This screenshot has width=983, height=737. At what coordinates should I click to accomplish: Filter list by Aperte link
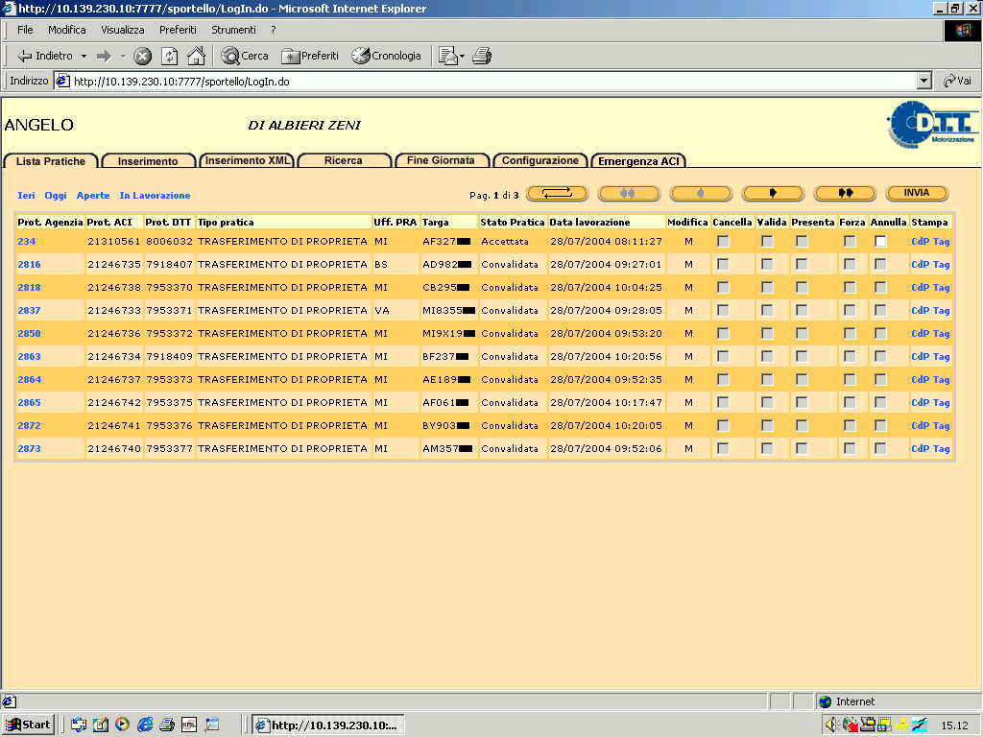(x=93, y=196)
